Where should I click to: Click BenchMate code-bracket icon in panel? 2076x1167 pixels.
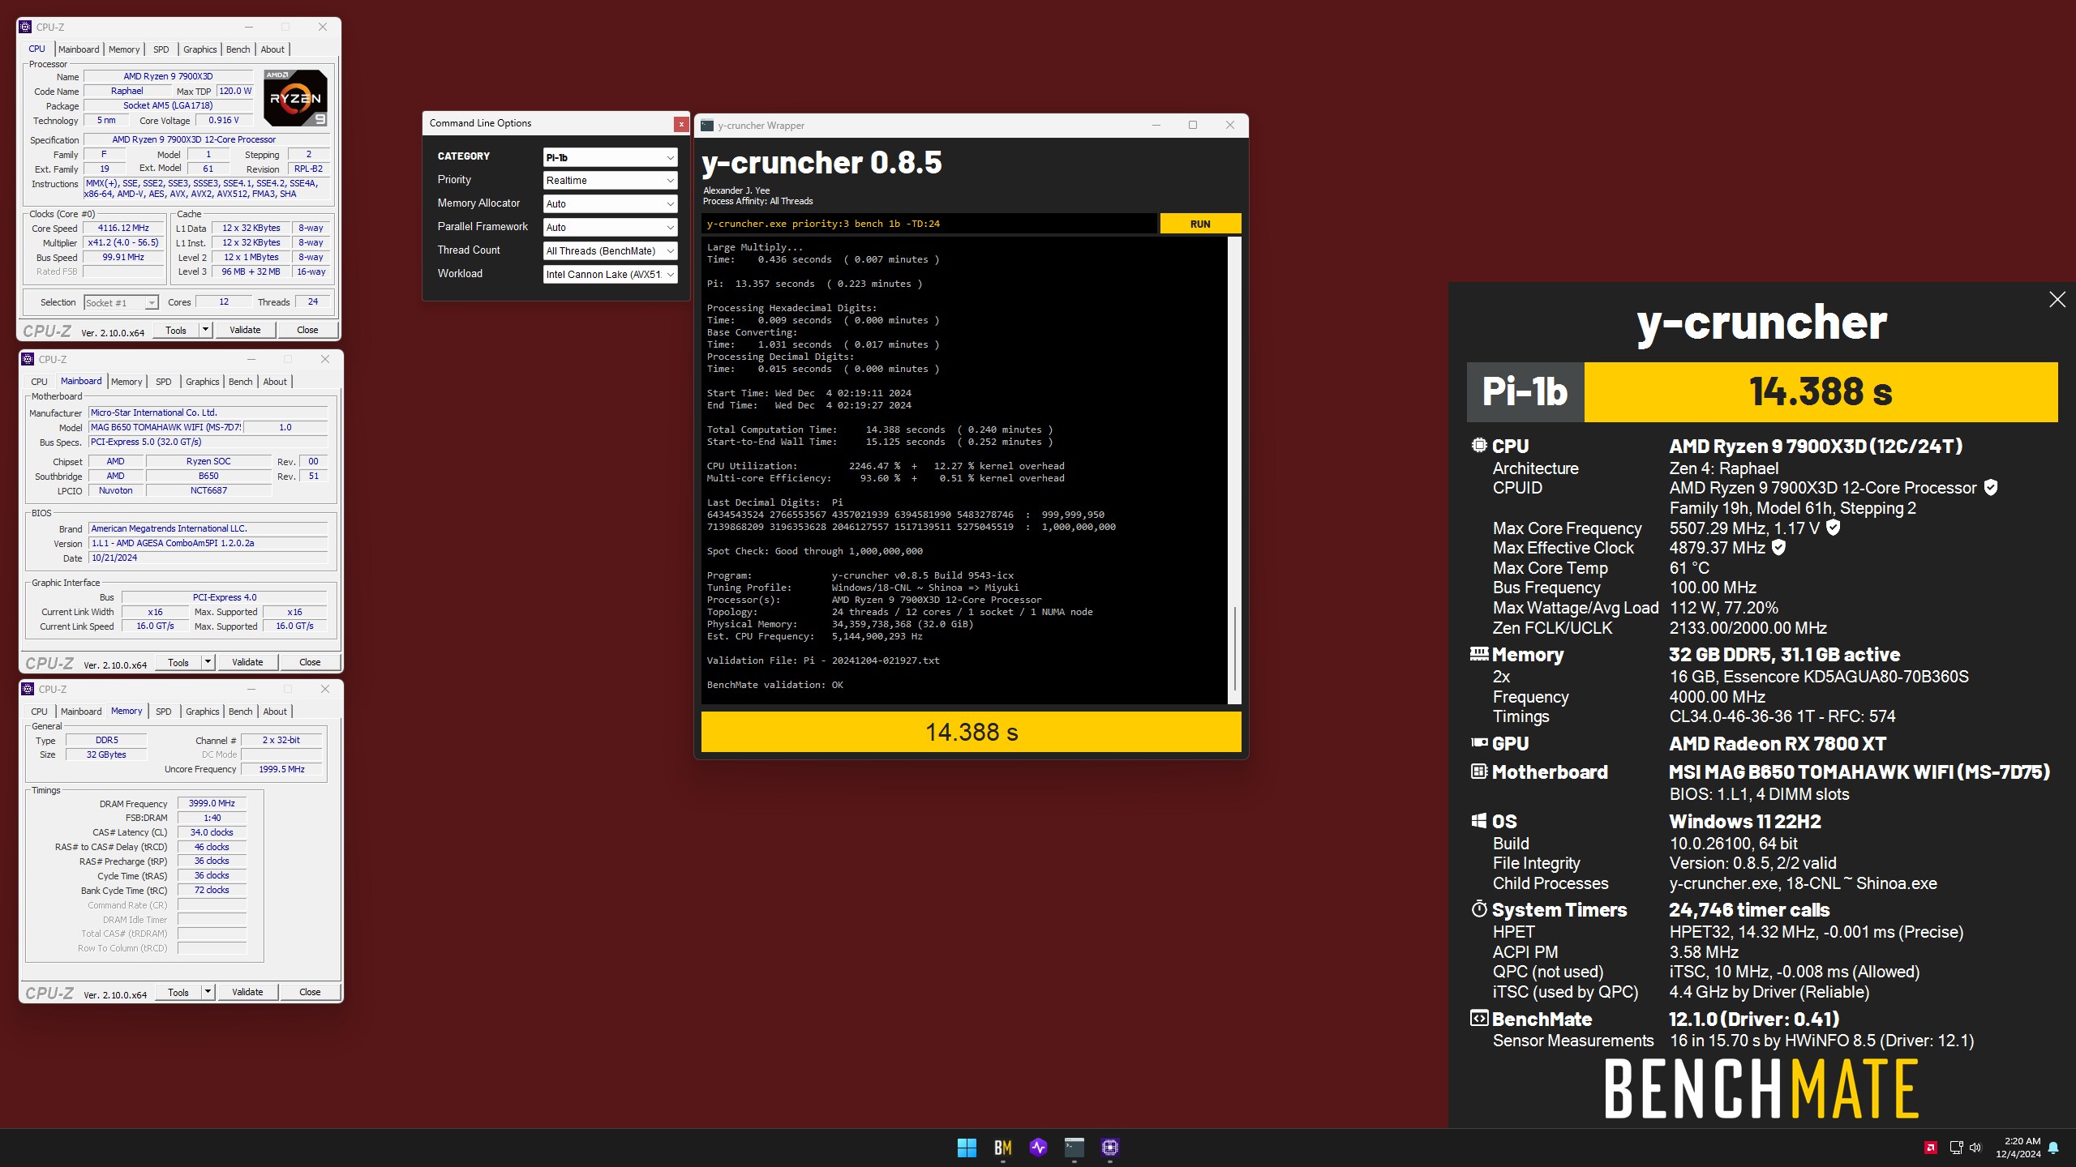click(x=1479, y=1018)
